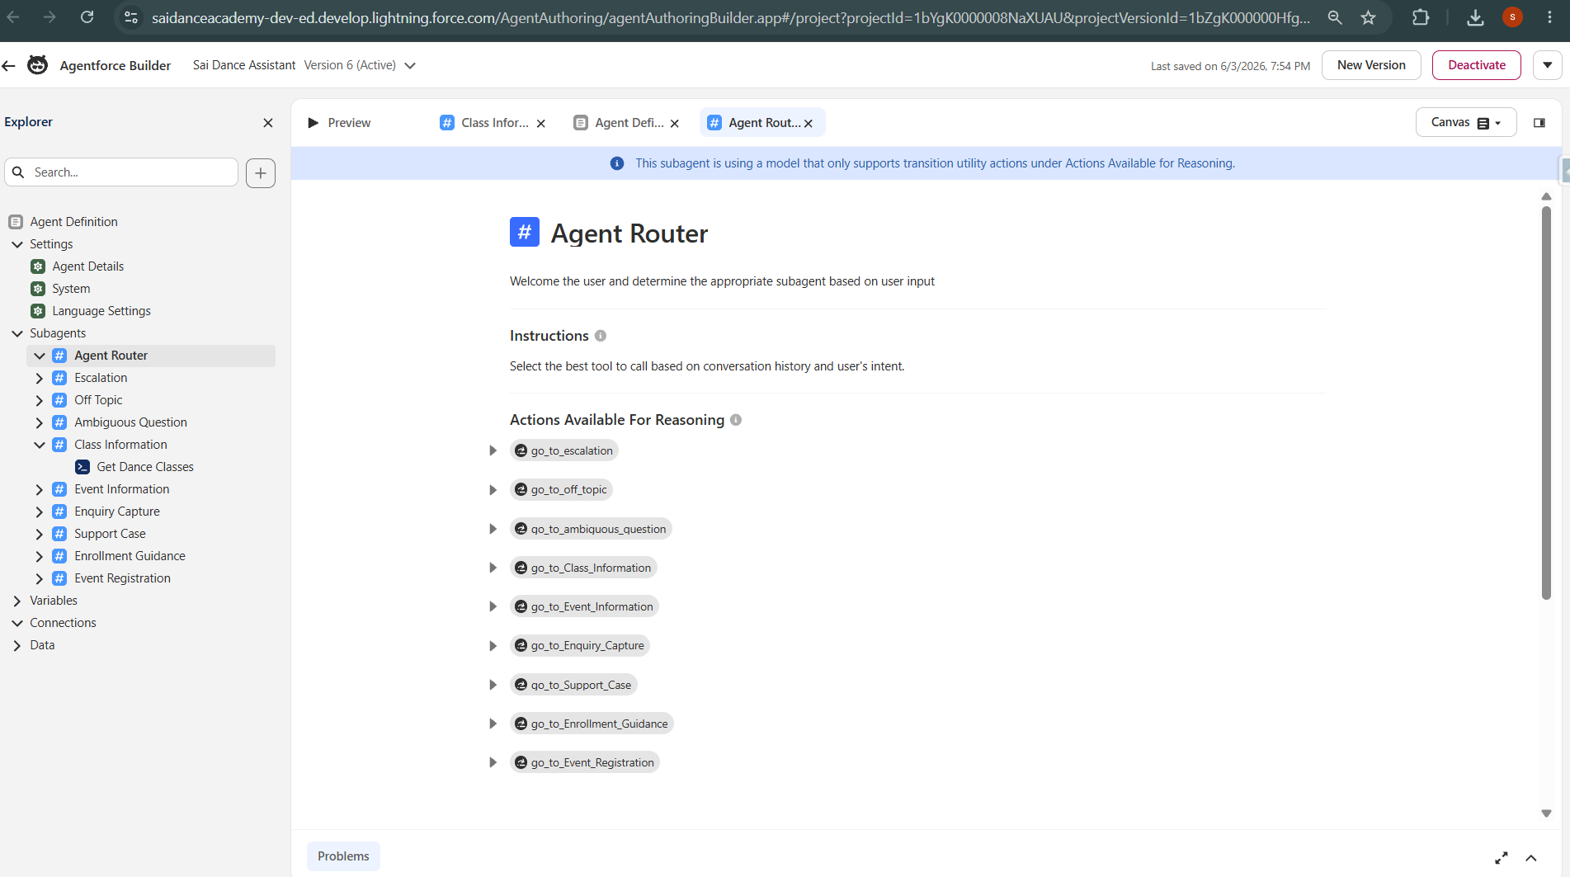
Task: Open the Chrome three-dot menu
Action: [x=1549, y=17]
